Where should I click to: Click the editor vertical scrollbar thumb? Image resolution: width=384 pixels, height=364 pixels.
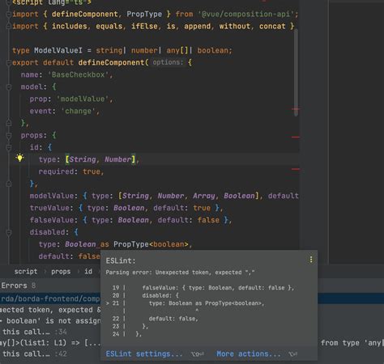296,73
